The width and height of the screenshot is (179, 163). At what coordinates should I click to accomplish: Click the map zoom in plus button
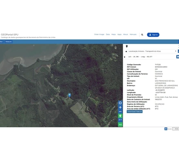[x=120, y=107]
